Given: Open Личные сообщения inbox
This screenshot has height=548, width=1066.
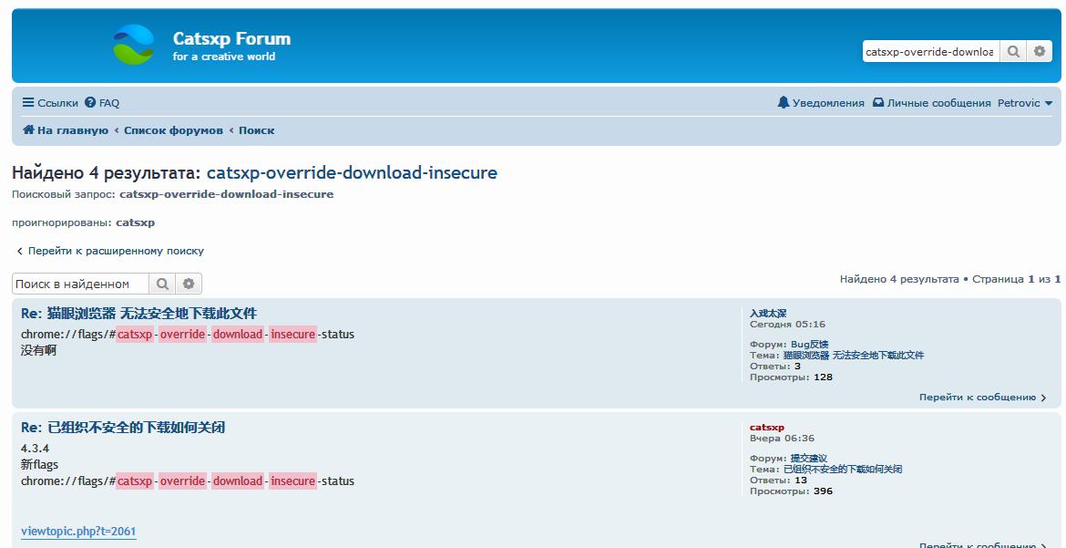Looking at the screenshot, I should [x=931, y=103].
